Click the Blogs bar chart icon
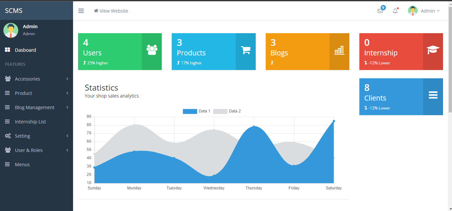Image resolution: width=452 pixels, height=211 pixels. pos(339,50)
